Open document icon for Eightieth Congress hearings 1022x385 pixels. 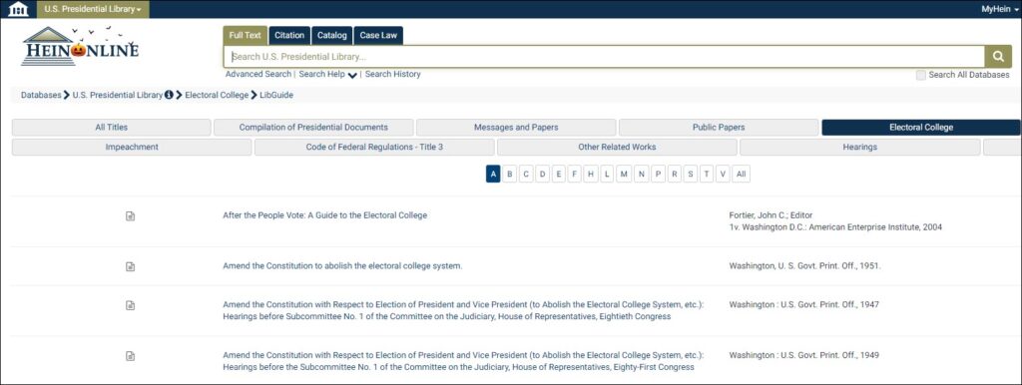[x=130, y=305]
